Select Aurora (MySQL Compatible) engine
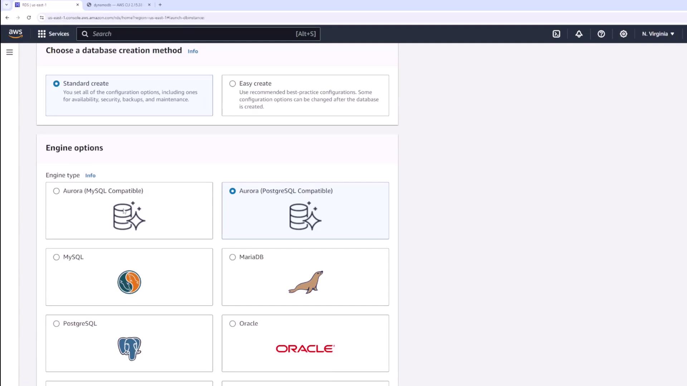687x386 pixels. 57,191
